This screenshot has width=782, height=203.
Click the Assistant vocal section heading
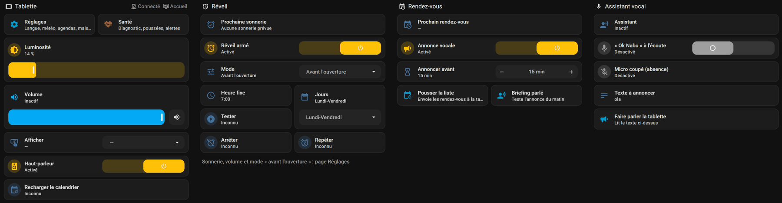click(x=625, y=7)
